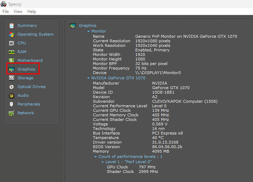Screen dimensions: 253x182
Task: Open the Operating System section
Action: (x=35, y=34)
